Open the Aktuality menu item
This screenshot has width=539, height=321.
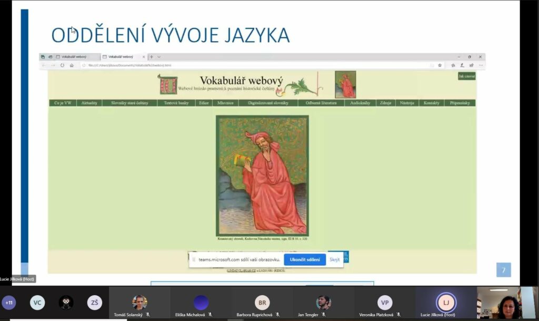point(89,103)
